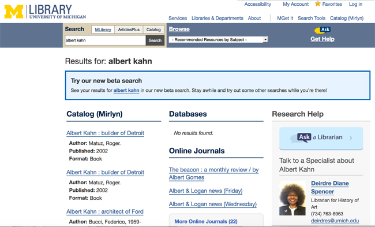375x227 pixels.
Task: Open Albert Kahn : architect of Ford
Action: (x=105, y=211)
